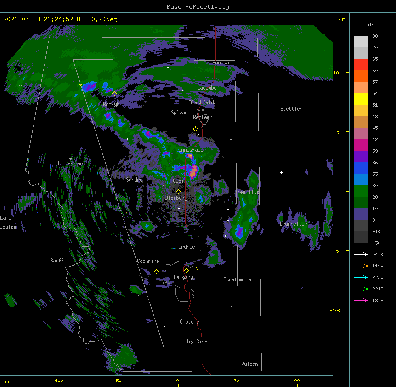The image size is (396, 387).
Task: Click the white 04DK arrow in legend
Action: click(361, 254)
